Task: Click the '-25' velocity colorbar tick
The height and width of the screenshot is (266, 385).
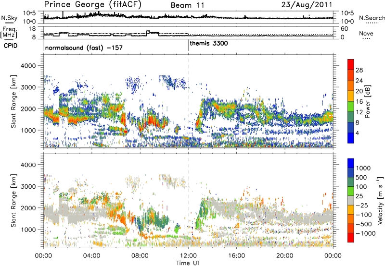Action: point(361,206)
